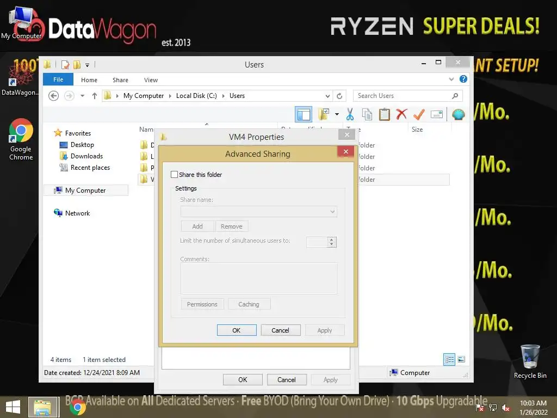Confirm Advanced Sharing with OK
Image resolution: width=557 pixels, height=418 pixels.
pos(237,330)
